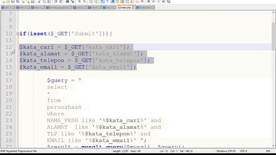Click the '$kata_email' variable on line 15
The height and width of the screenshot is (155, 276).
click(x=38, y=67)
